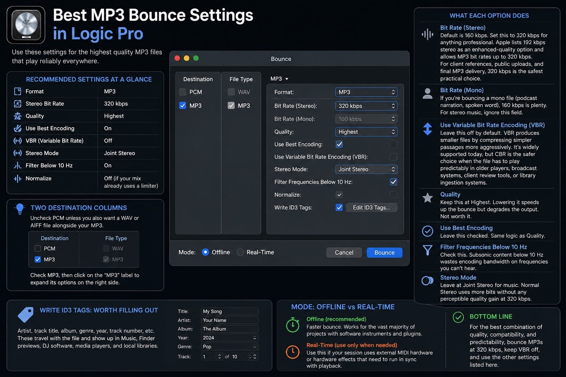This screenshot has width=566, height=377.
Task: Click the 'WHAT EACH OPTION DOES' heading
Action: click(x=489, y=16)
